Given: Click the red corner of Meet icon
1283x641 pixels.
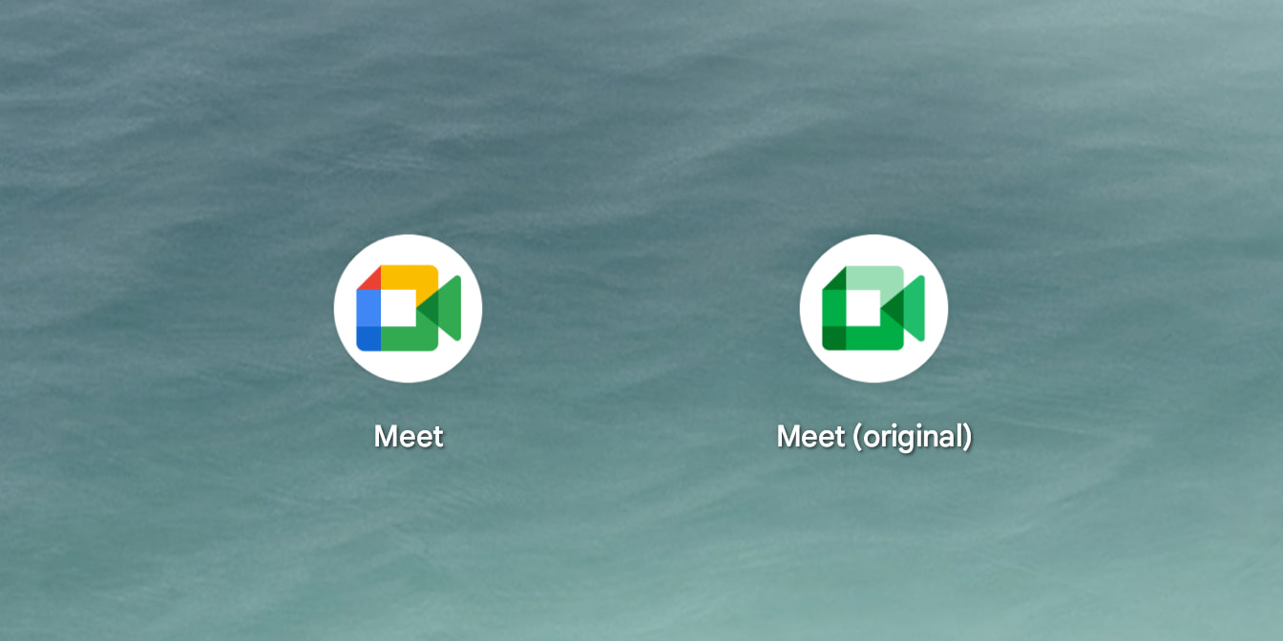Looking at the screenshot, I should [x=369, y=278].
